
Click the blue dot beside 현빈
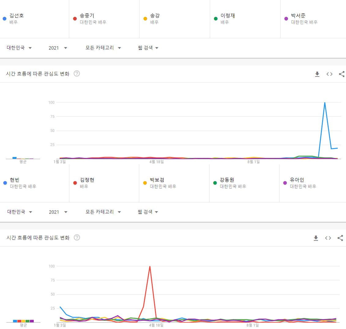click(5, 183)
